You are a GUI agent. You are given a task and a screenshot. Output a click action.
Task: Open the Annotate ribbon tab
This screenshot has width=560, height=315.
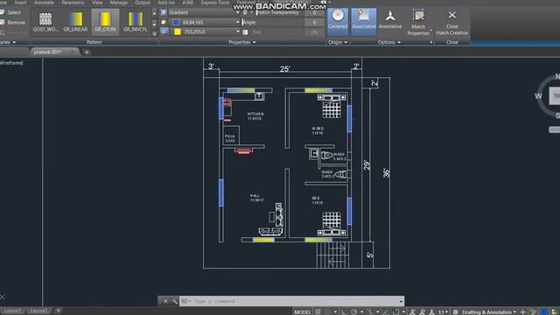(x=44, y=3)
